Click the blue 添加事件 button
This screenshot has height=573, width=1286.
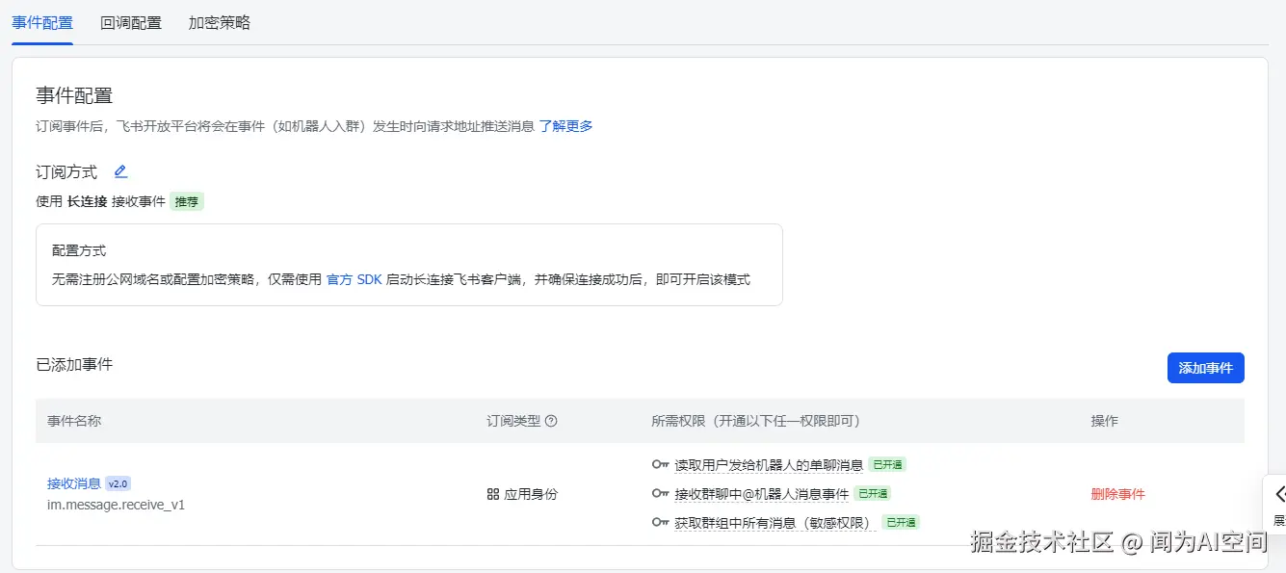click(1206, 368)
